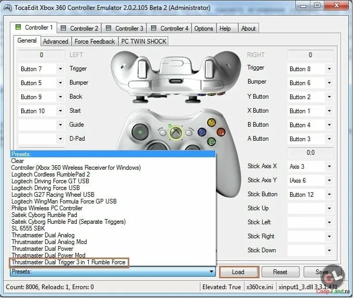Switch to the Controller 3 tab

point(125,29)
